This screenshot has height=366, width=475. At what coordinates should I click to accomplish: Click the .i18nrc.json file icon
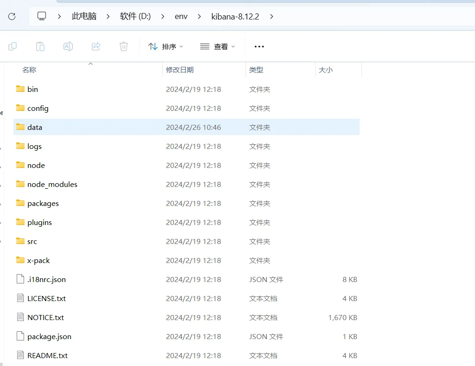click(20, 279)
